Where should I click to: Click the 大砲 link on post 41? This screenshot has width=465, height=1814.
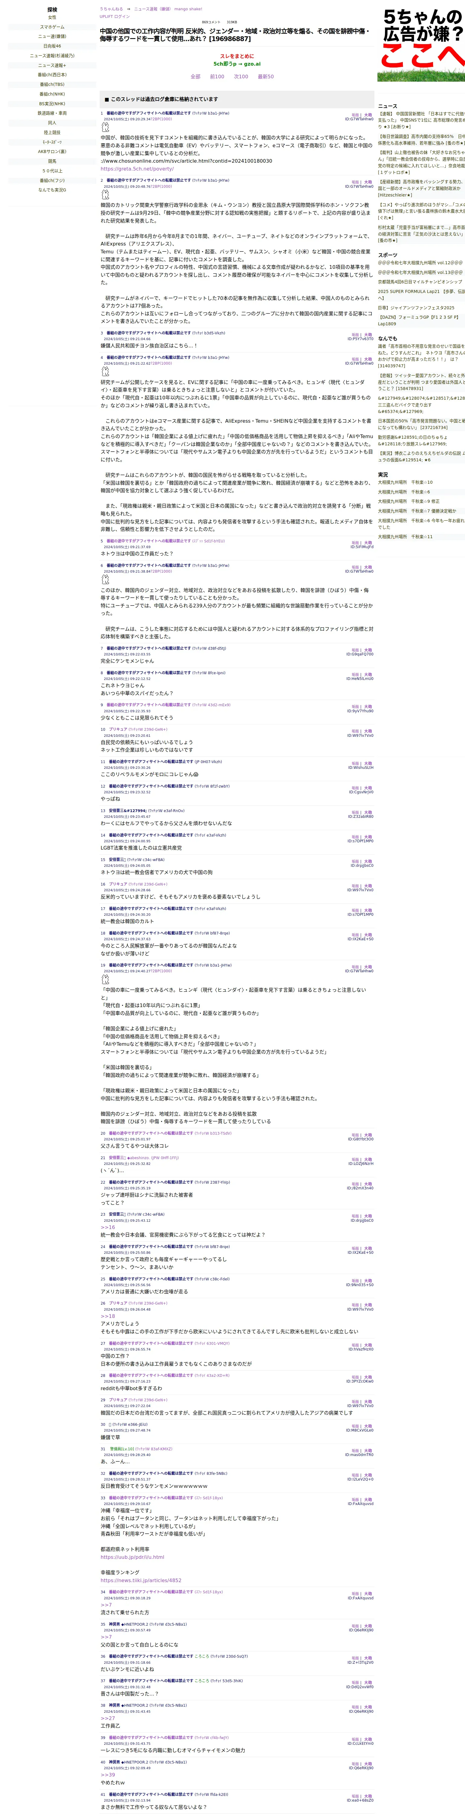click(368, 1796)
